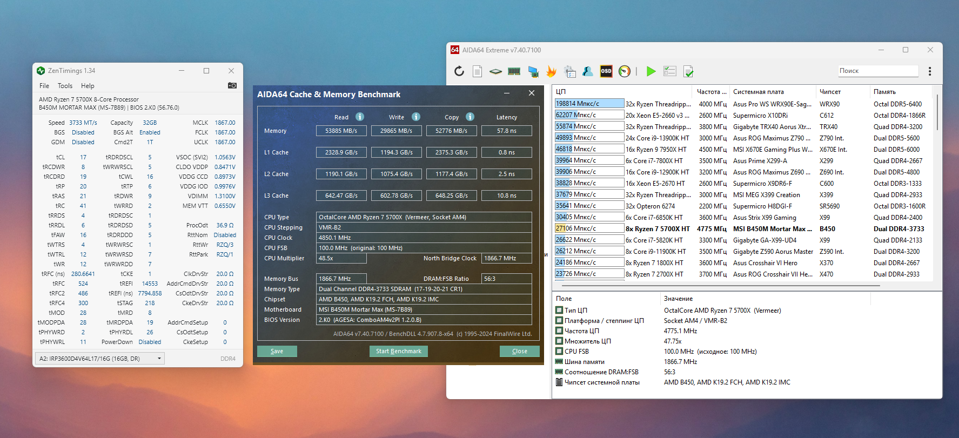959x438 pixels.
Task: Open the memory module selector dropdown
Action: (x=100, y=359)
